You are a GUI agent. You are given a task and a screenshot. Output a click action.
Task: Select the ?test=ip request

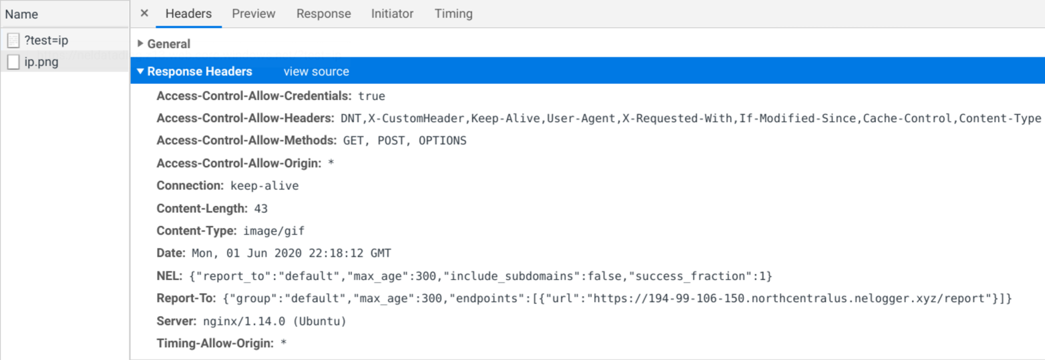pos(46,41)
